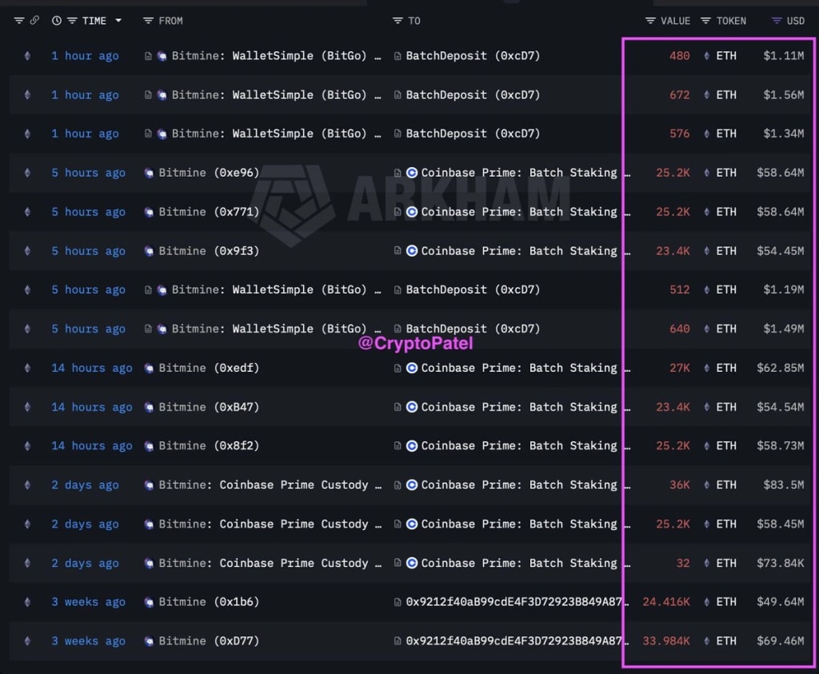This screenshot has height=674, width=819.
Task: Open Bitmine WalletSimple (BitGo) on 640 ETH row
Action: [x=276, y=329]
